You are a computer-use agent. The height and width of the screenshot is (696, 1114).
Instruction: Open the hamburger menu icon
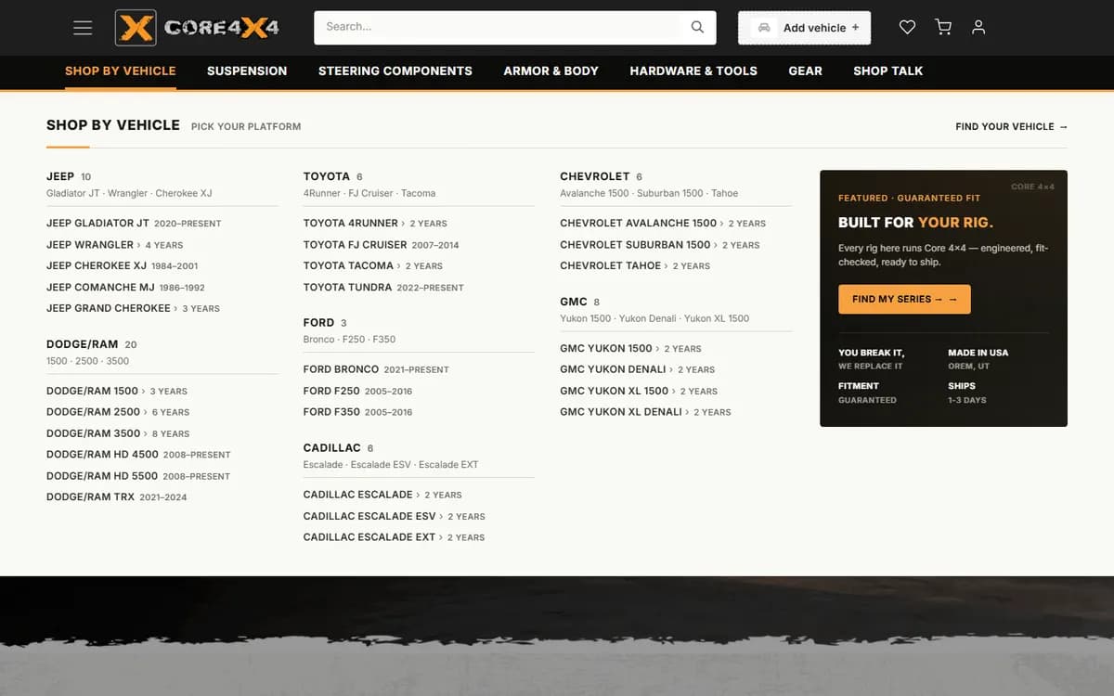tap(83, 28)
